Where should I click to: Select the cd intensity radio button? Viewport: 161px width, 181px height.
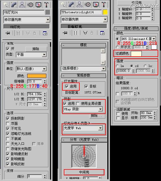click(131, 66)
